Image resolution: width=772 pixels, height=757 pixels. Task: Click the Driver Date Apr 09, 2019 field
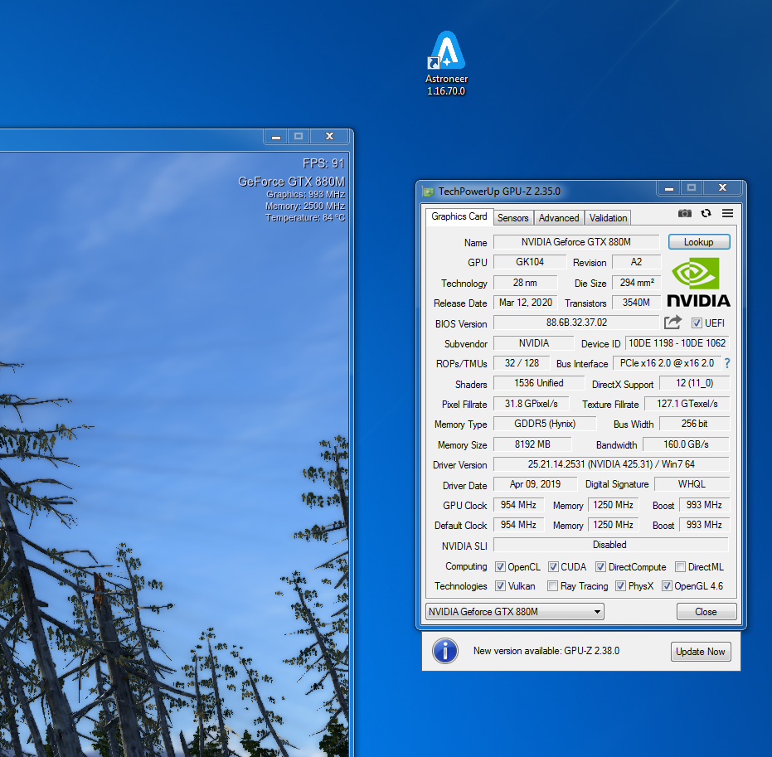click(535, 484)
